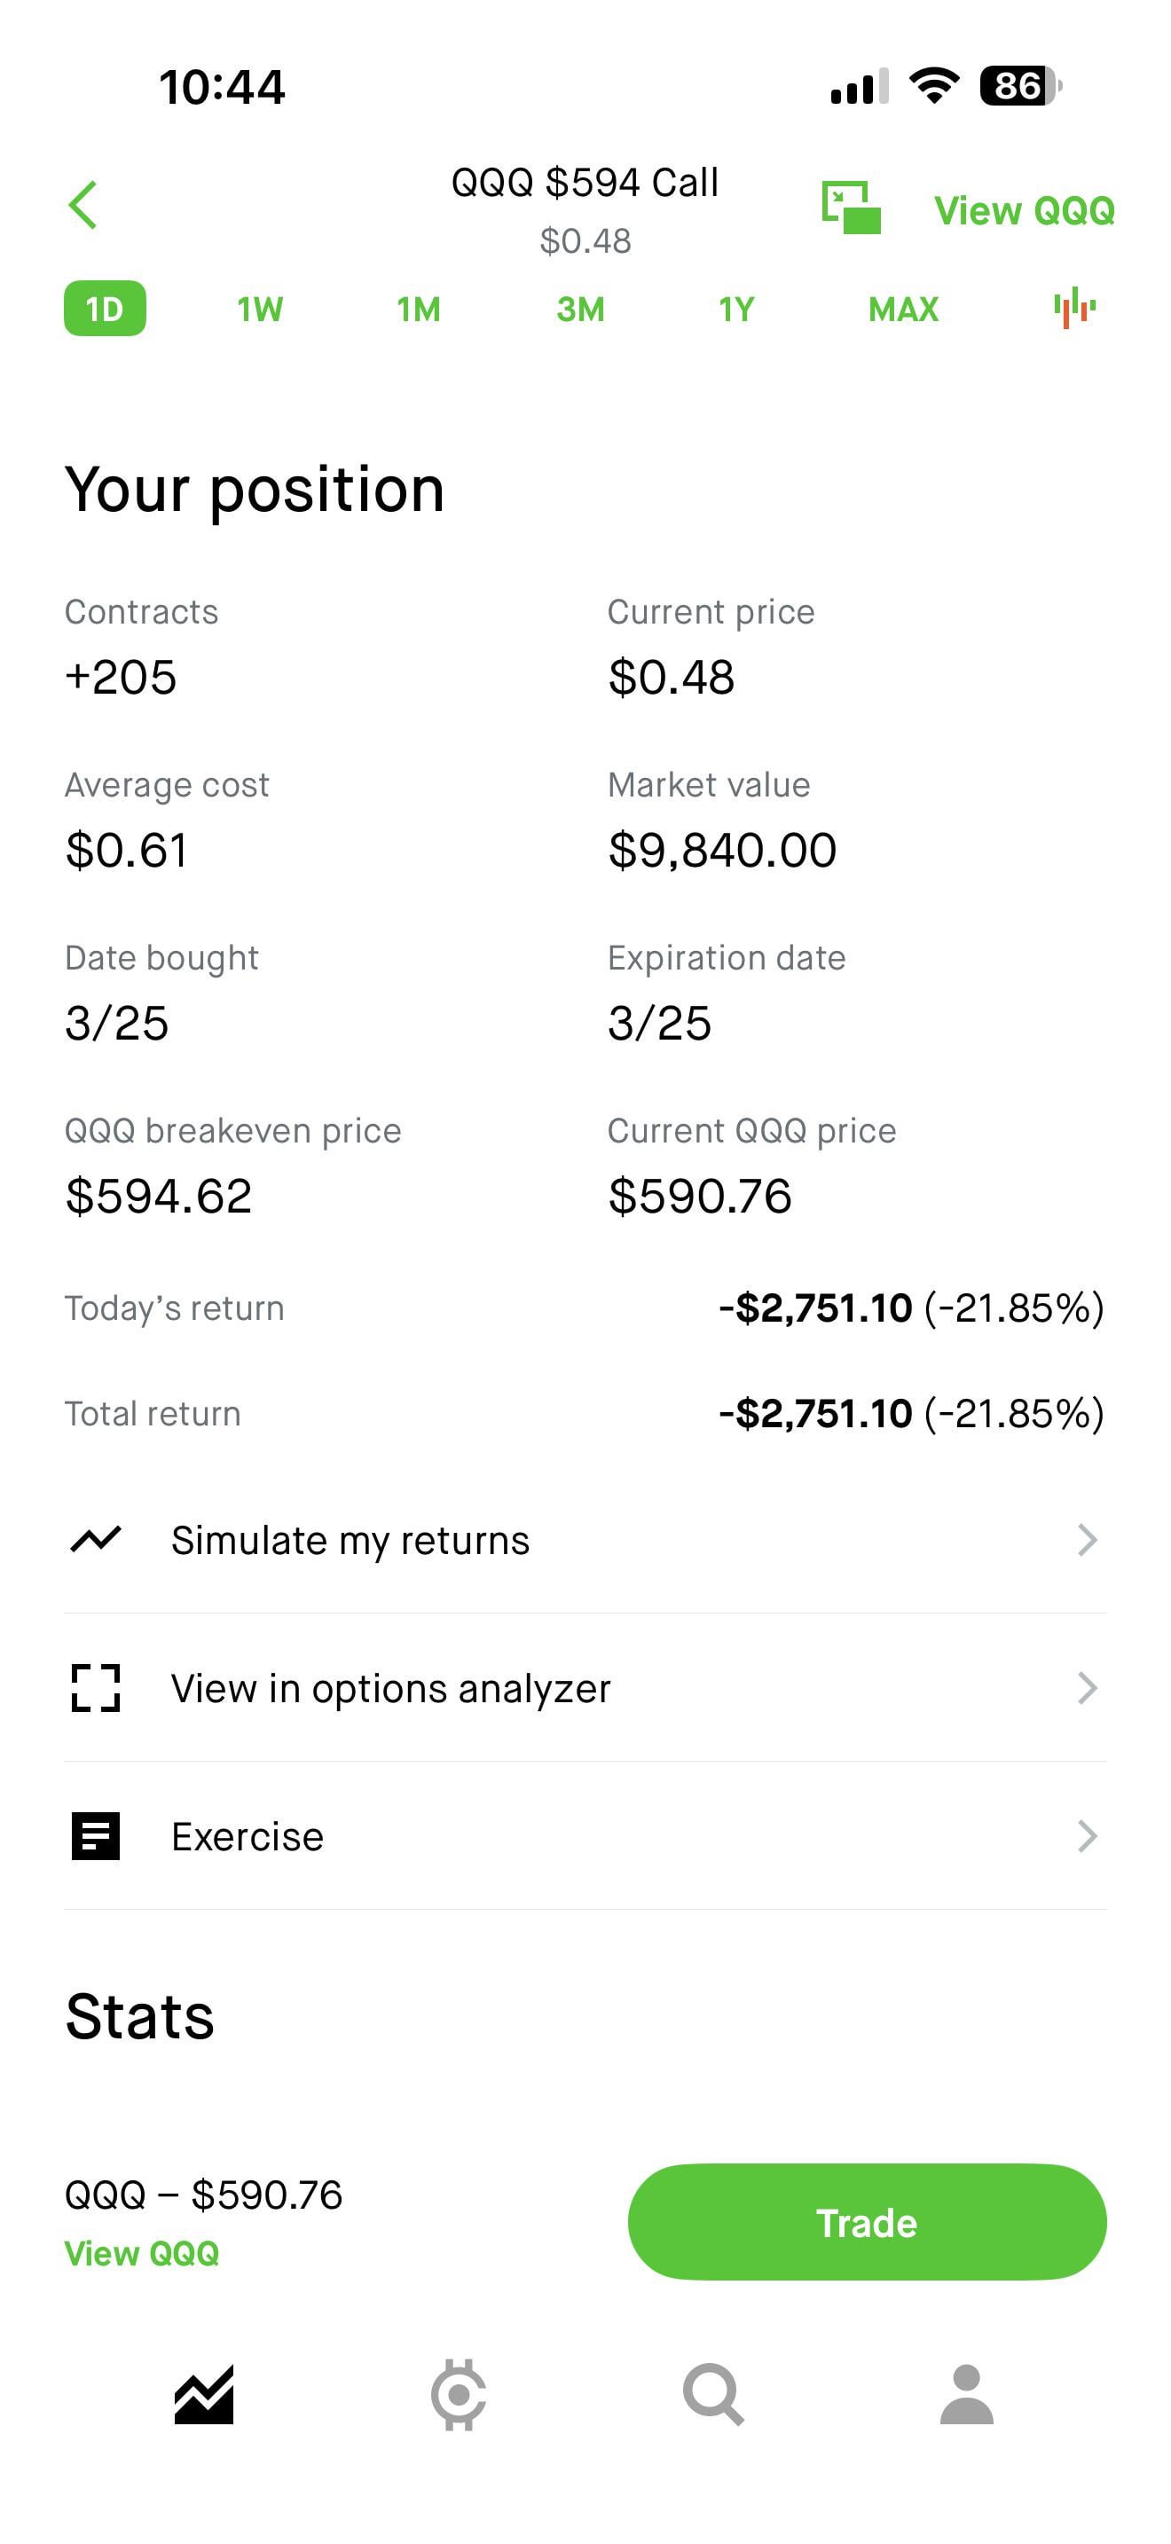Open the crypto tab icon
The height and width of the screenshot is (2544, 1171).
tap(458, 2395)
